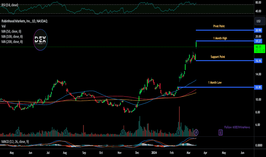Image resolution: width=266 pixels, height=157 pixels.
Task: Click the Aug label on the time axis
Action: (x=65, y=153)
